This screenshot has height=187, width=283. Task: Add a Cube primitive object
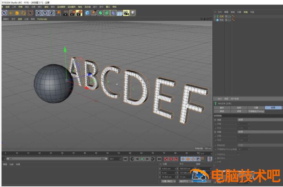tap(87, 13)
